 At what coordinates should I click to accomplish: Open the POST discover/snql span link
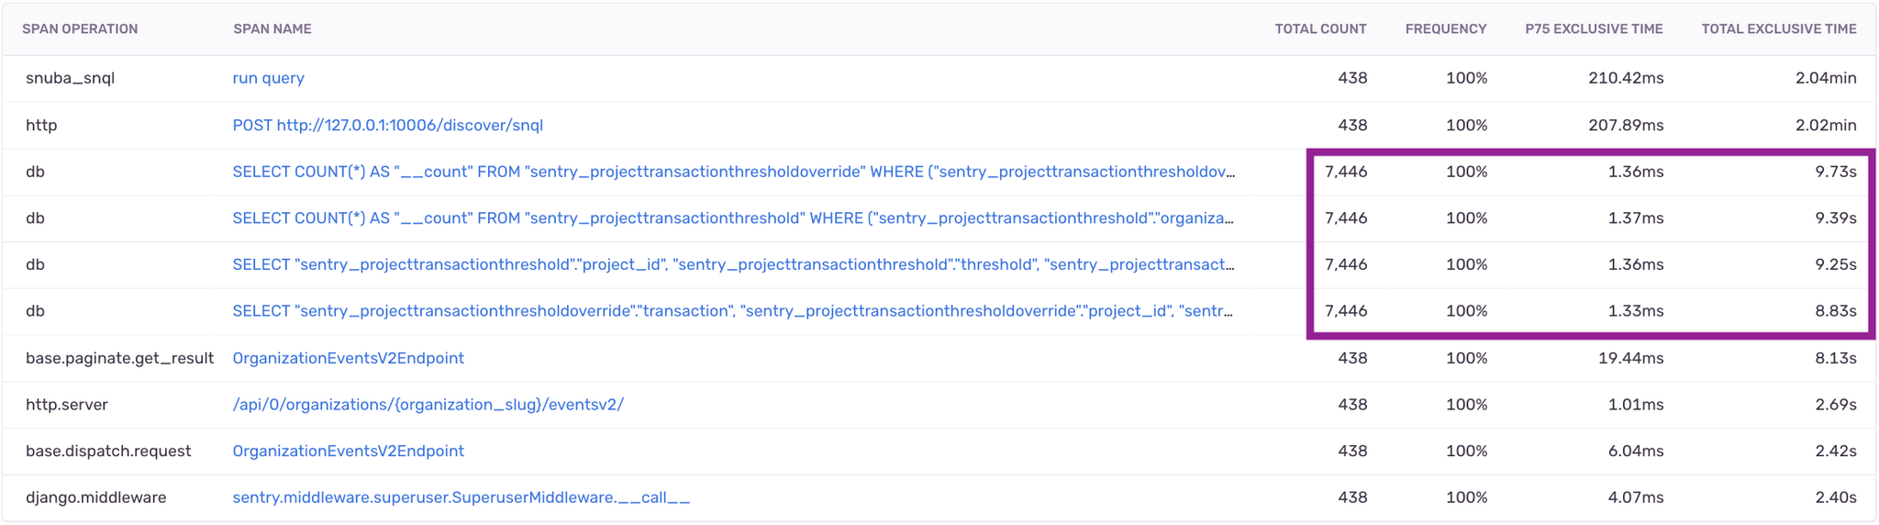click(x=387, y=125)
